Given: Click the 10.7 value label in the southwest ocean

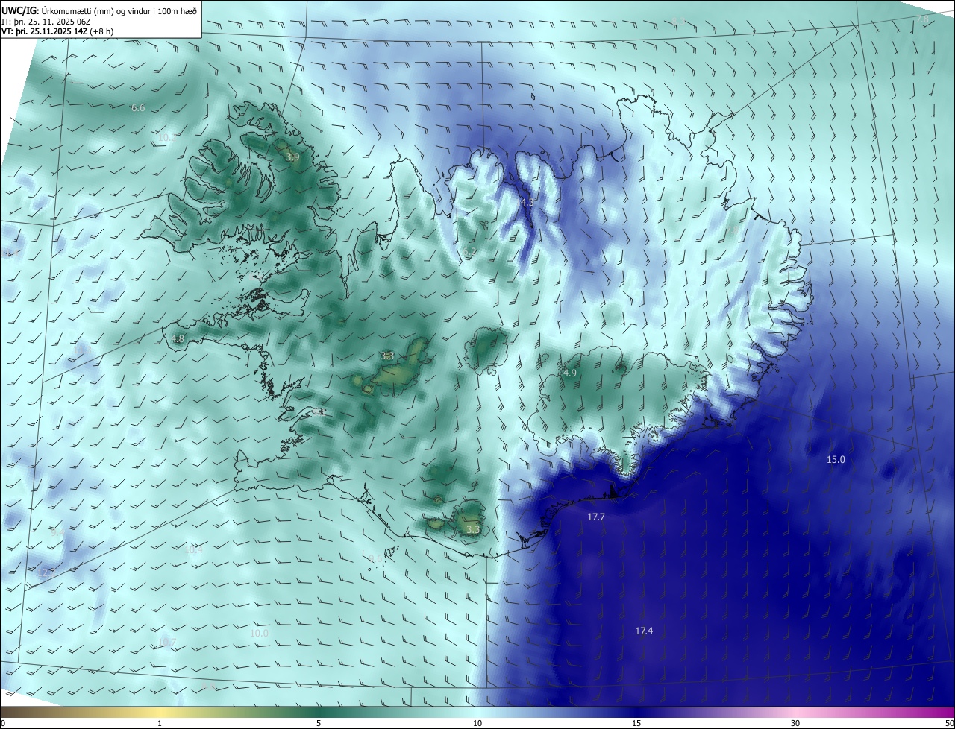Looking at the screenshot, I should 167,642.
